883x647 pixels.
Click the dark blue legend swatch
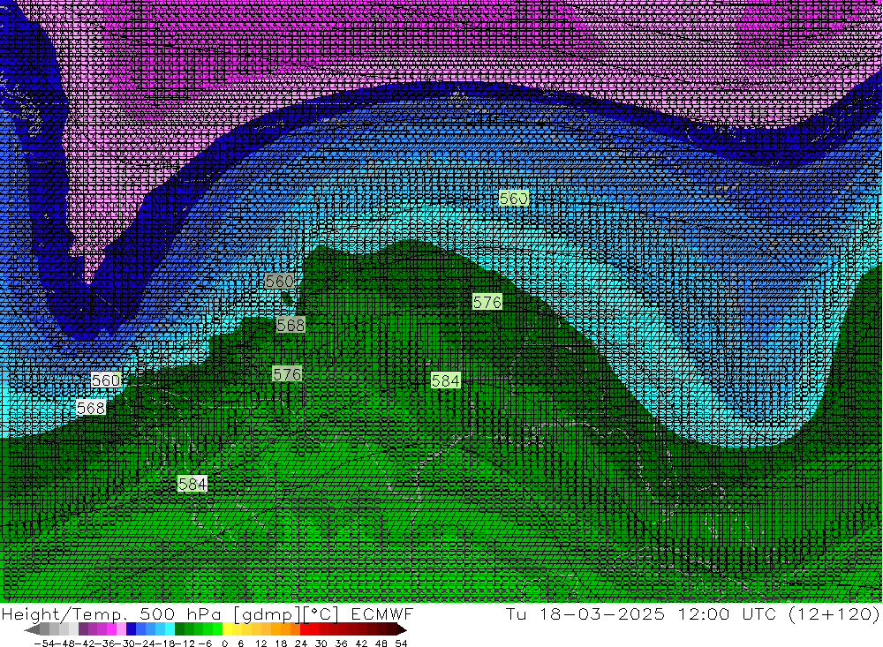[132, 629]
